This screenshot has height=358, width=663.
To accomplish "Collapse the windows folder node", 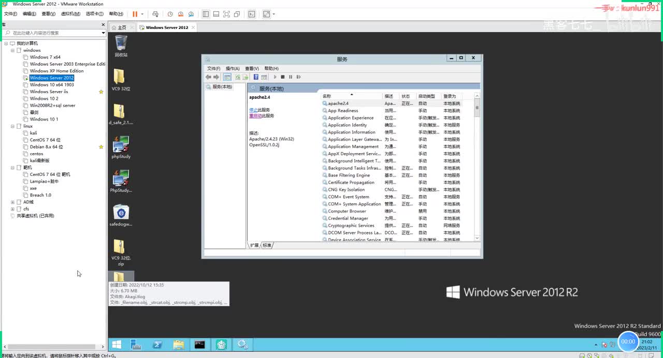I will tap(12, 50).
